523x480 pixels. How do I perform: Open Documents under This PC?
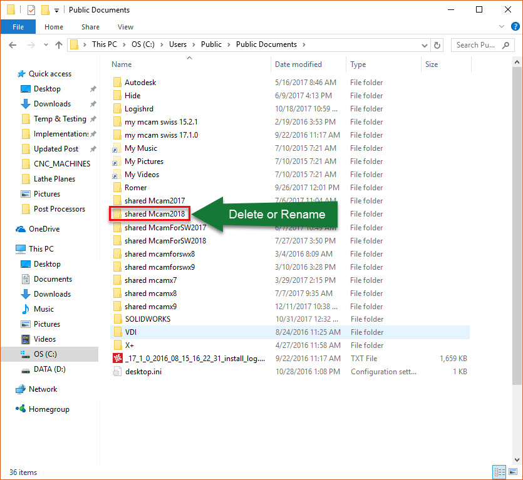pos(53,278)
